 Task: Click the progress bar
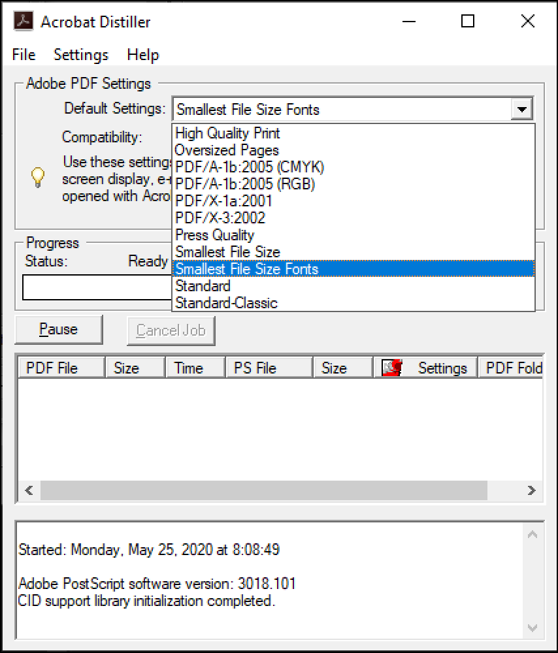coord(97,287)
